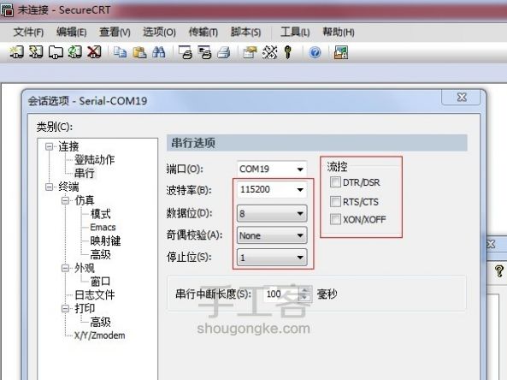507x380 pixels.
Task: Collapse the 连接 tree node
Action: click(49, 146)
